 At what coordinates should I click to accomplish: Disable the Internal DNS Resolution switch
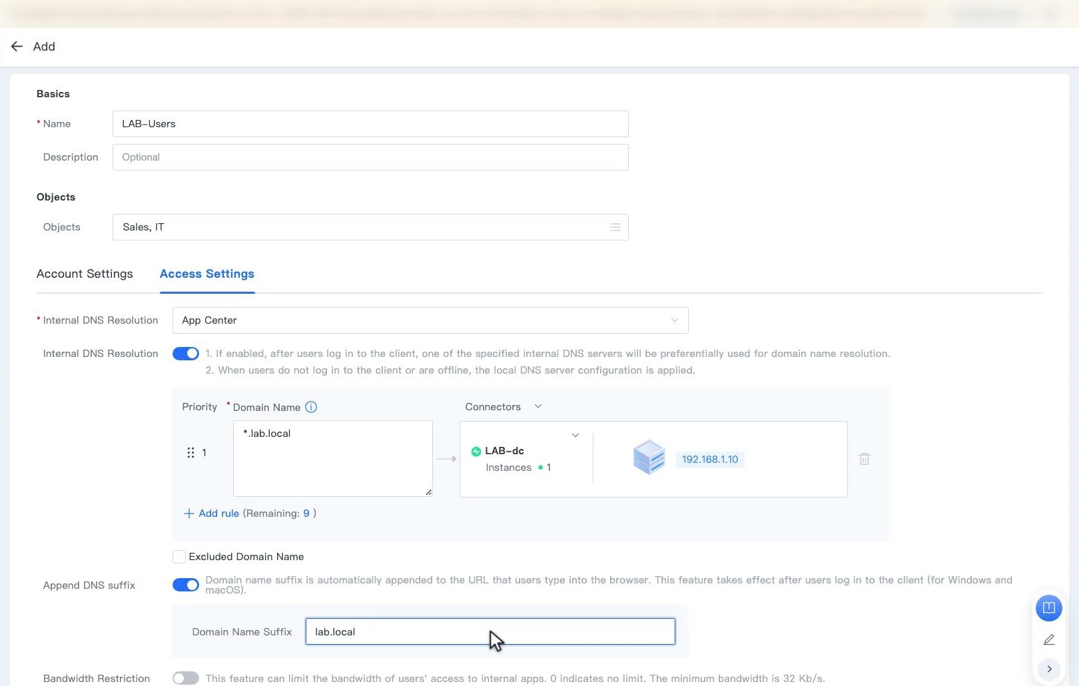pyautogui.click(x=186, y=354)
